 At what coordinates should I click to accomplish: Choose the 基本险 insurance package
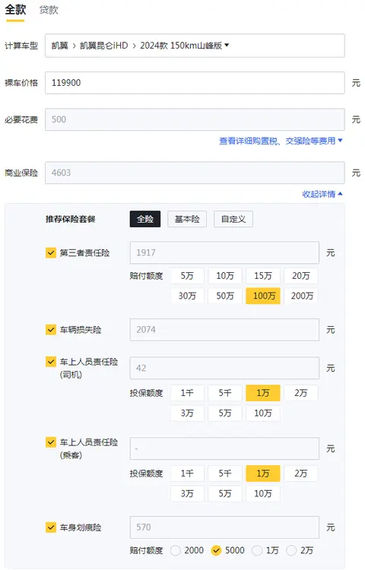click(187, 219)
